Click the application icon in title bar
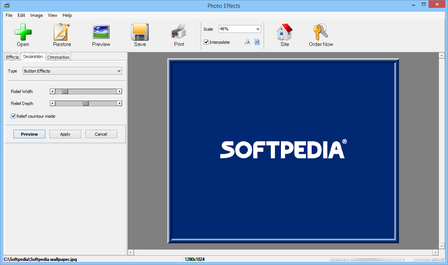 7,5
